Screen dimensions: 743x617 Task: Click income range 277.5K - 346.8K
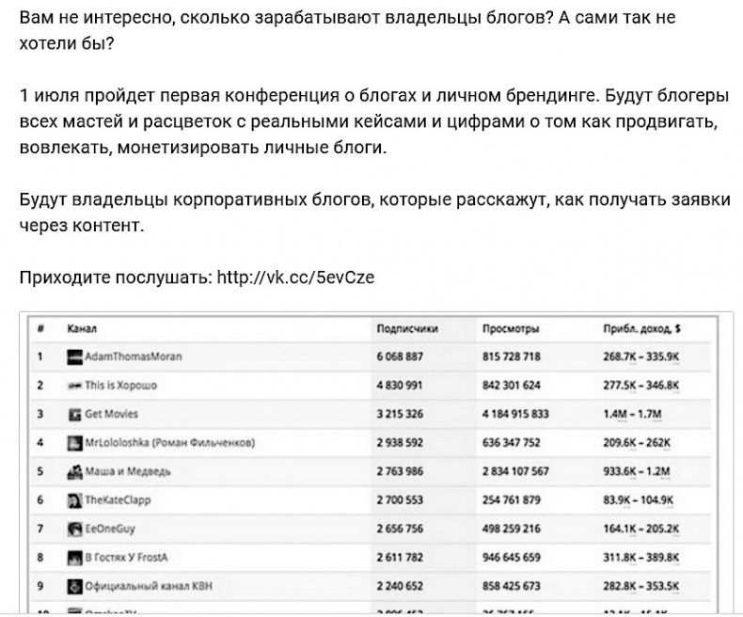641,386
